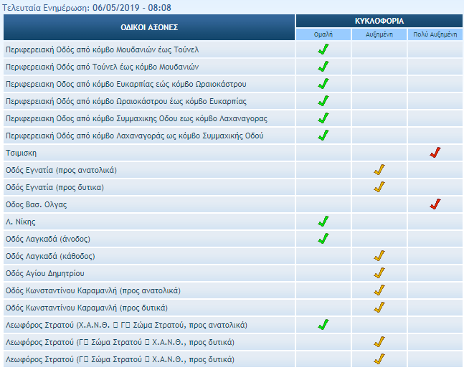Click the red checkmark for Οδός Βασ. Όλγας
464x370 pixels.
pos(435,204)
